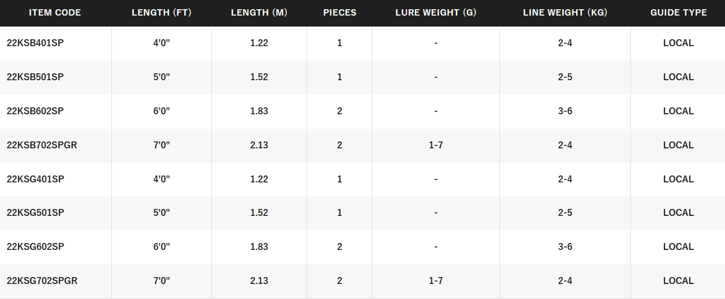Screen dimensions: 725x299
Task: Select the 1.52 metre length for 22KSB501SP
Action: point(259,77)
